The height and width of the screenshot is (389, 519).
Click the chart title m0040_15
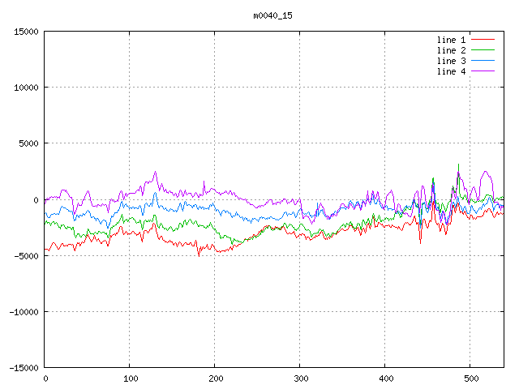(x=272, y=15)
